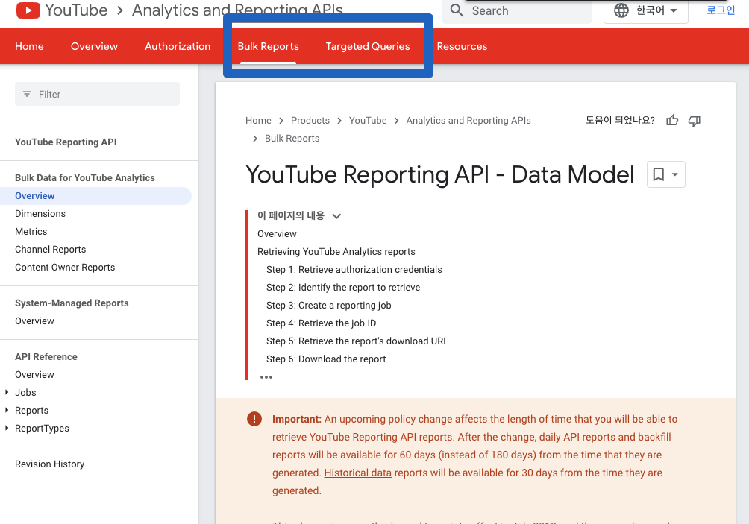Screen dimensions: 749x524
Task: Open the Home tab
Action: click(29, 46)
